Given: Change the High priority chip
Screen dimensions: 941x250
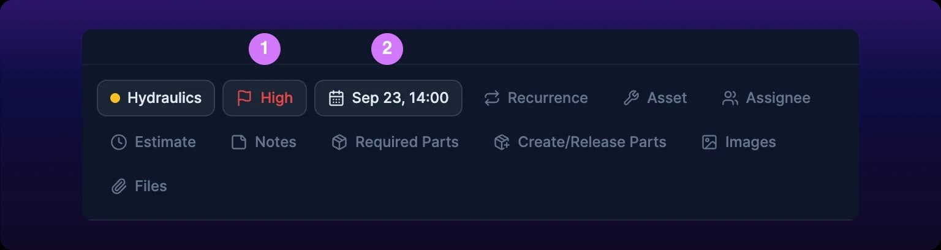Looking at the screenshot, I should 265,98.
